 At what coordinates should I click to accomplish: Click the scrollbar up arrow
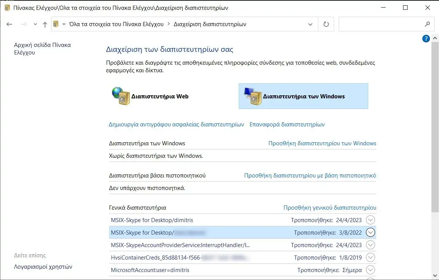pos(435,38)
